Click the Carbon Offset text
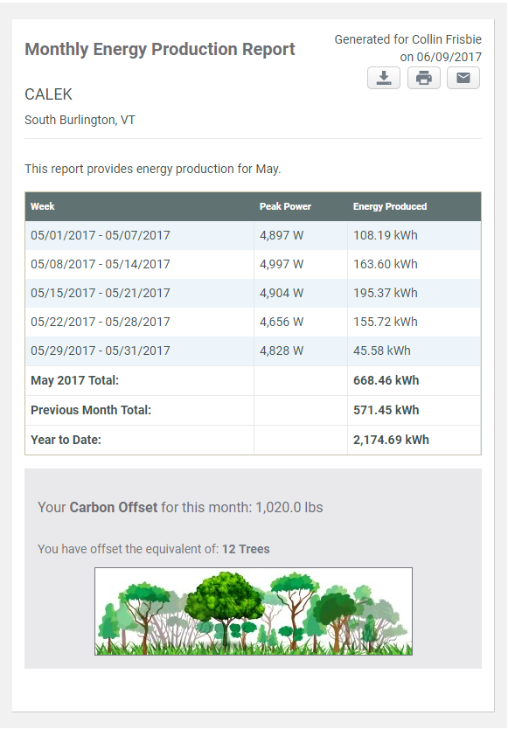508x729 pixels. coord(114,507)
